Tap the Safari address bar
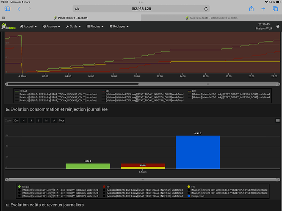This screenshot has height=211, width=282. (141, 8)
